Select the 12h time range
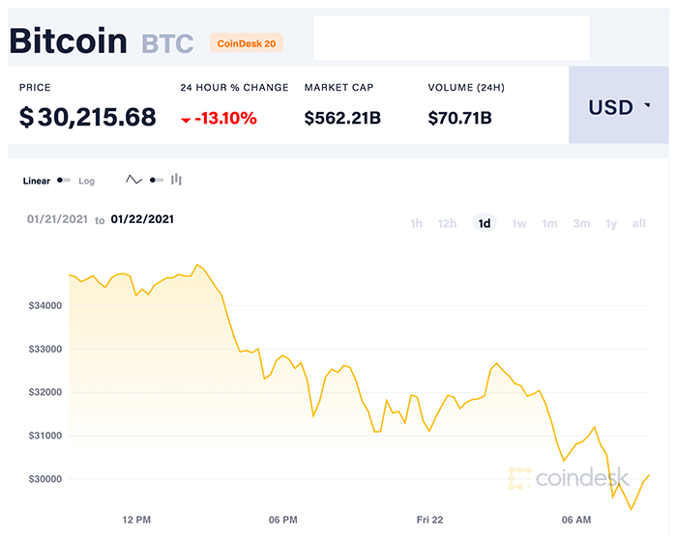The height and width of the screenshot is (538, 677). [447, 223]
